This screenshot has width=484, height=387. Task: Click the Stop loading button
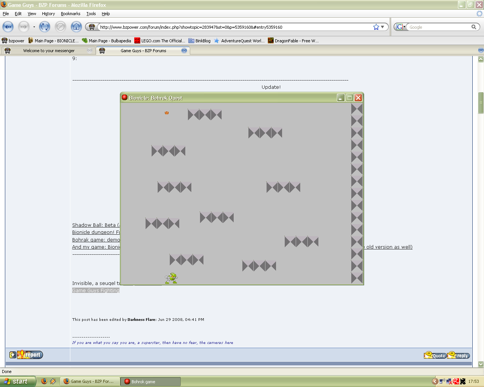(x=60, y=27)
